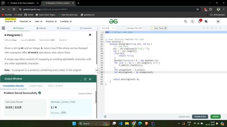Collapse code fold at line 25

[104, 41]
